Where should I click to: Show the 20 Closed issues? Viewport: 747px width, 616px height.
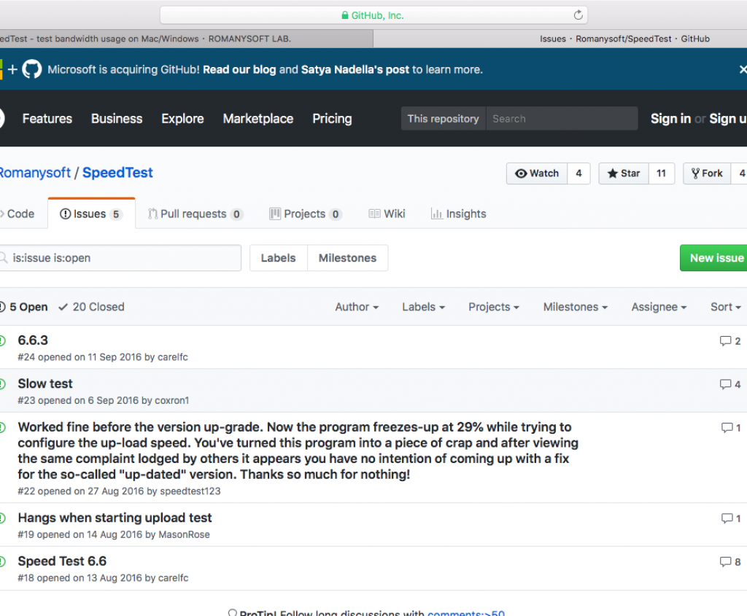[x=91, y=307]
